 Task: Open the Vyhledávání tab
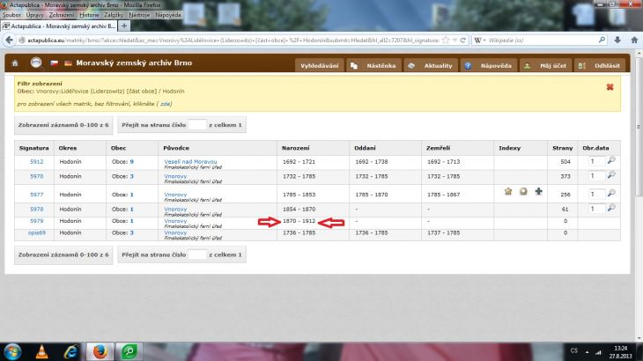[320, 65]
